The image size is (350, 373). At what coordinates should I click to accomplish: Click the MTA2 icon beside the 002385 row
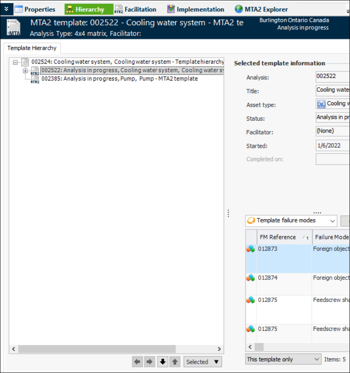pyautogui.click(x=35, y=80)
